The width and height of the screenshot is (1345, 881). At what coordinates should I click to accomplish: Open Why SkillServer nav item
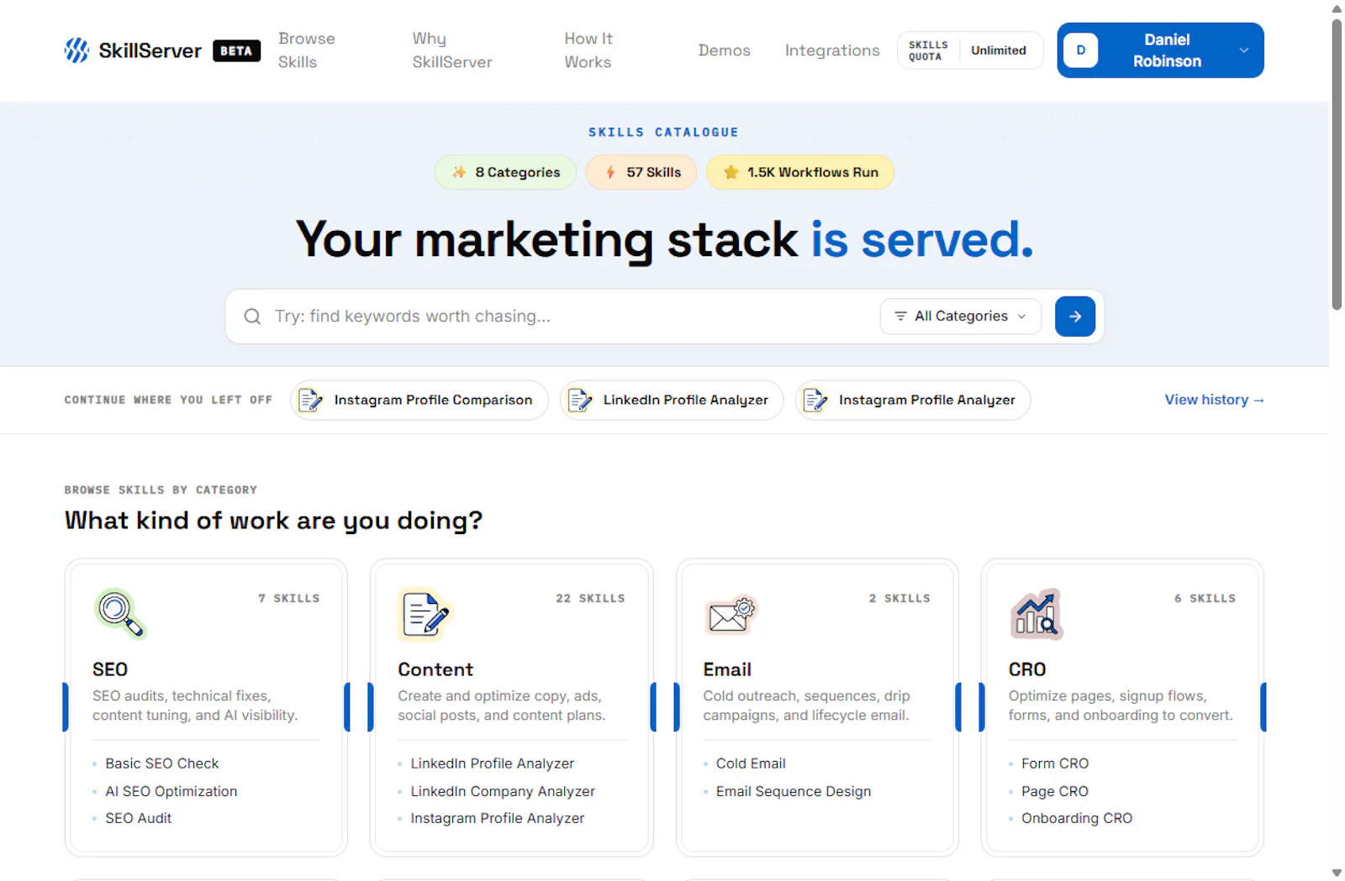452,50
